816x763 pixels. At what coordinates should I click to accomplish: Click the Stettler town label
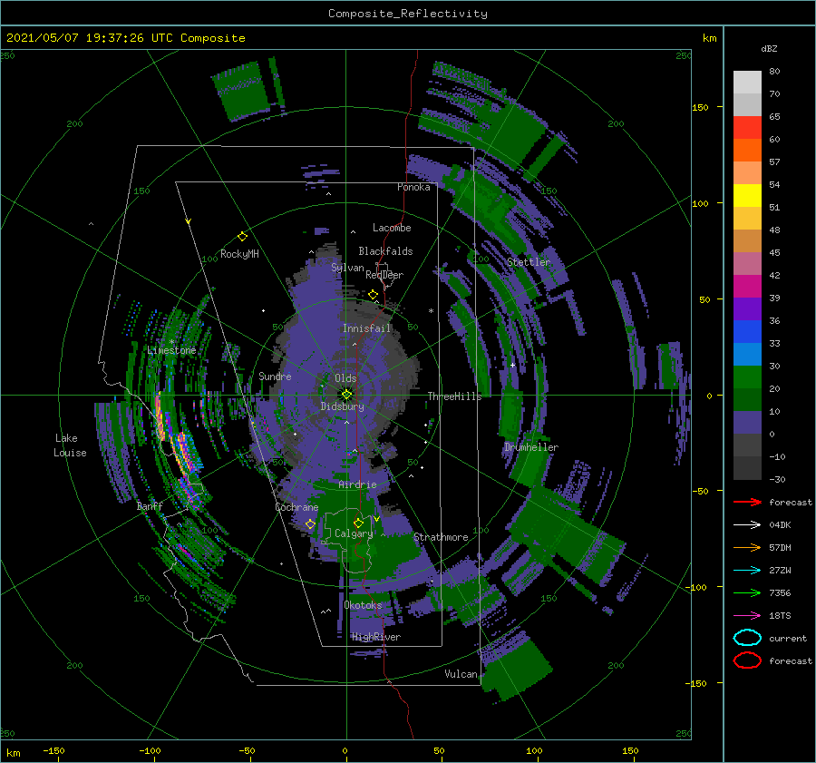click(529, 262)
